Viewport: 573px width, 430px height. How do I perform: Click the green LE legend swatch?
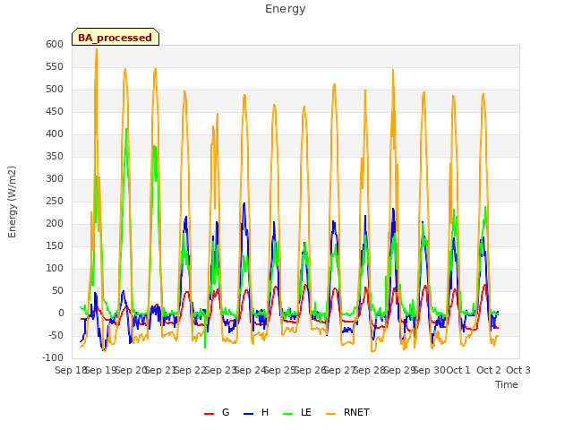click(288, 414)
